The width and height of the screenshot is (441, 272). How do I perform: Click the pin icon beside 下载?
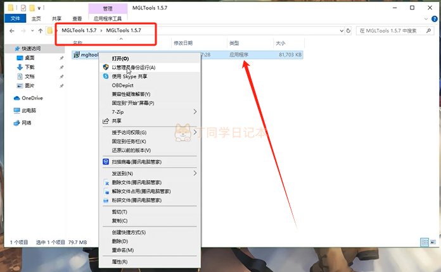pos(61,68)
